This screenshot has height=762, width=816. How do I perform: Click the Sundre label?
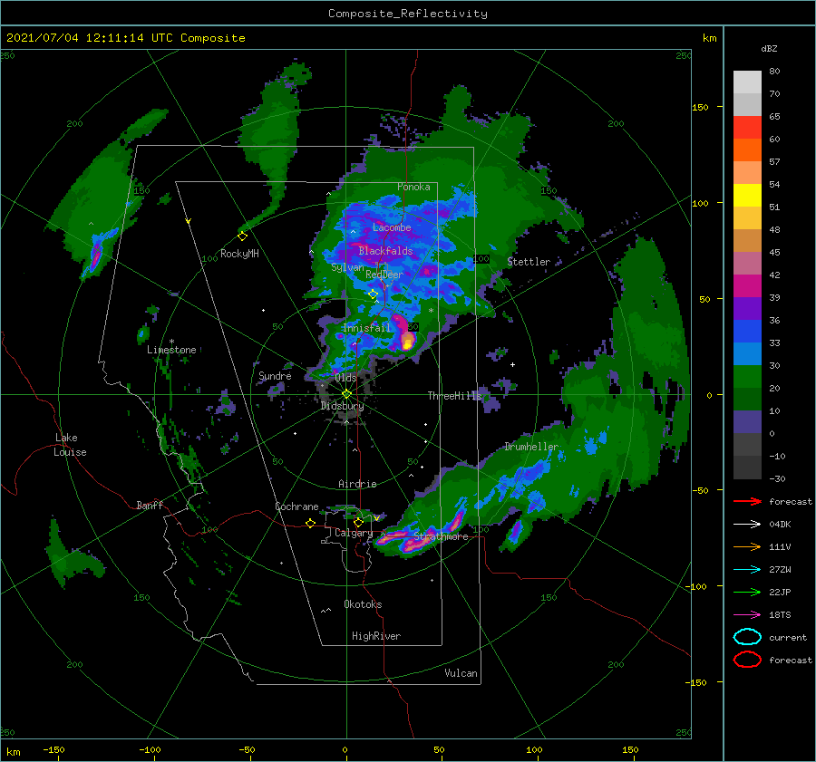click(x=275, y=376)
